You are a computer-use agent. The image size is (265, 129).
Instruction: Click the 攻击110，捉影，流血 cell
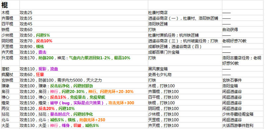point(84,69)
